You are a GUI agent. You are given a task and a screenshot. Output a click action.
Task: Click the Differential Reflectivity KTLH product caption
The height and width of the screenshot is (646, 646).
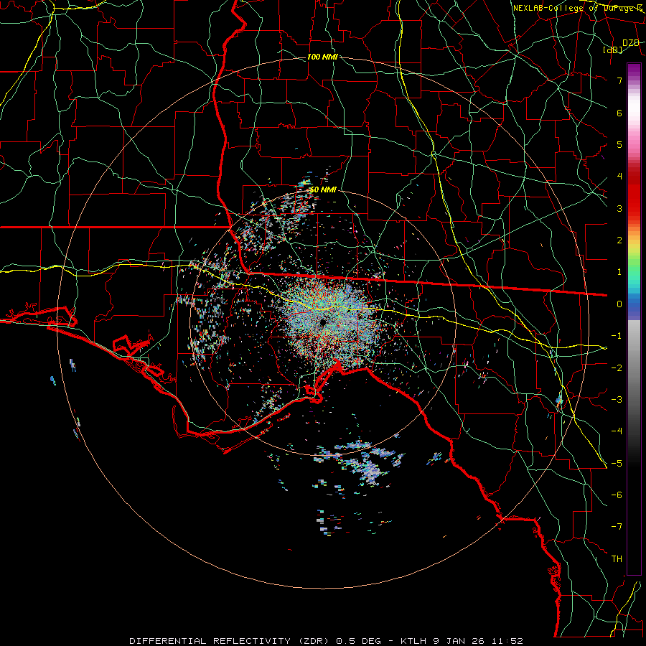click(327, 641)
